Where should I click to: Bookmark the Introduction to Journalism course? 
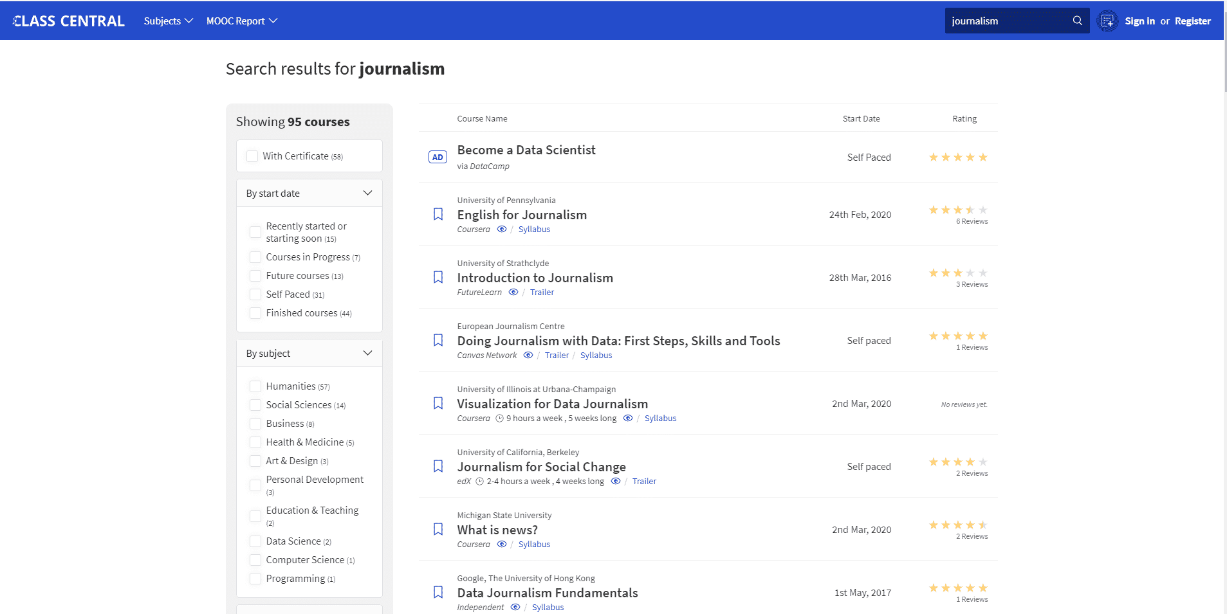[438, 277]
